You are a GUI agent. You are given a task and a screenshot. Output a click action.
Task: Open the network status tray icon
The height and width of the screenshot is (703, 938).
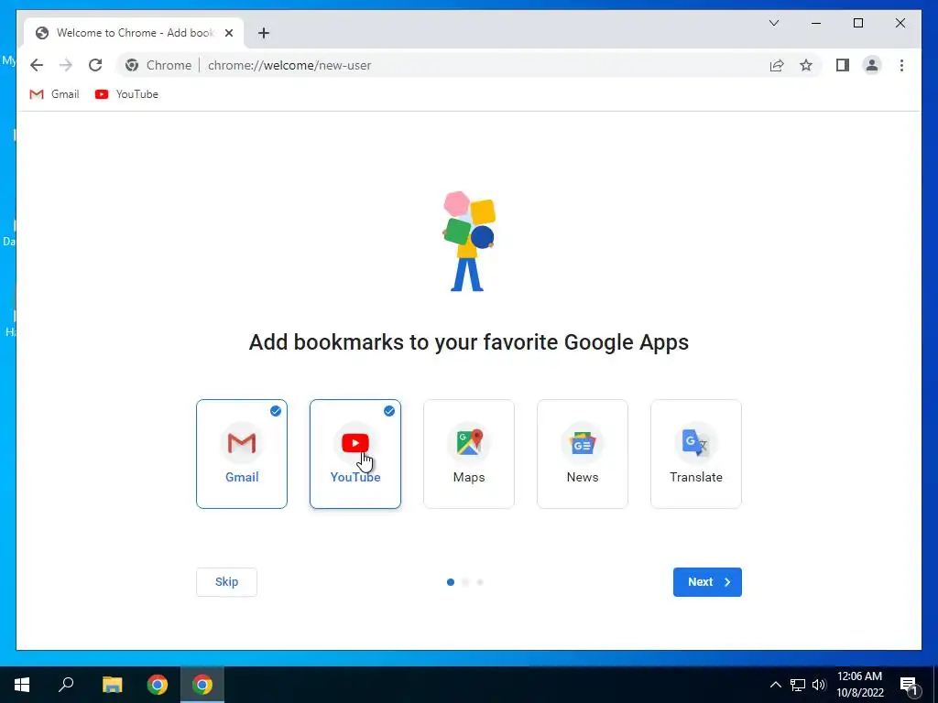pos(798,685)
